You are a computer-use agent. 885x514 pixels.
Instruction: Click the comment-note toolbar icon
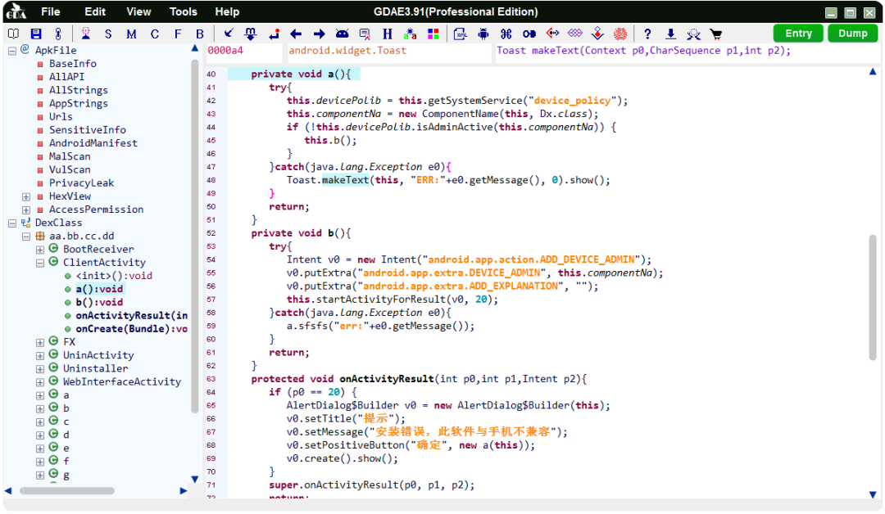365,34
